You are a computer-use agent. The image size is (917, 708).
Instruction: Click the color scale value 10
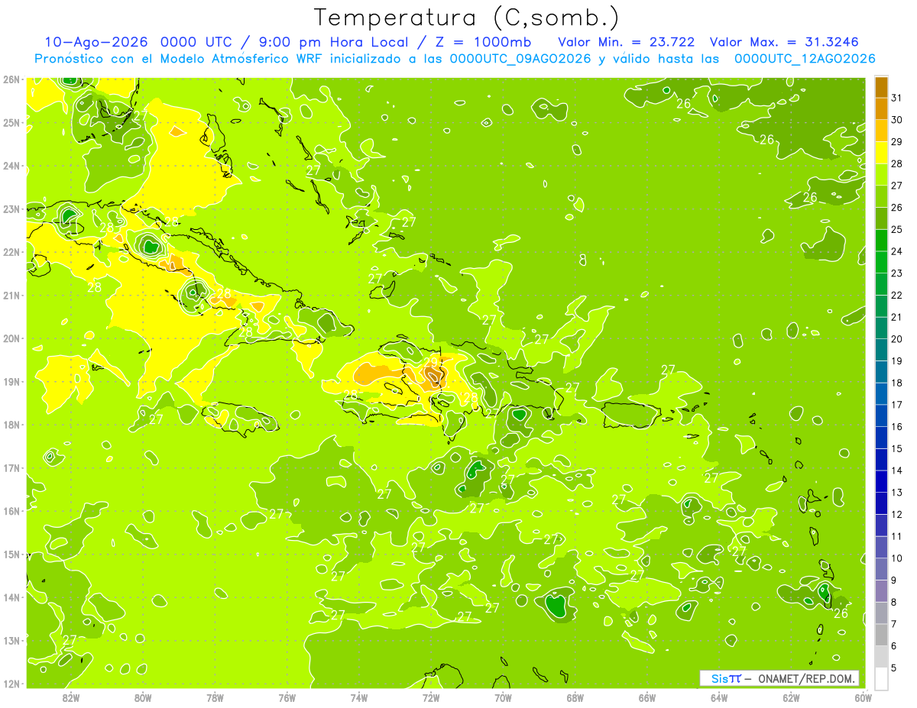tap(897, 558)
